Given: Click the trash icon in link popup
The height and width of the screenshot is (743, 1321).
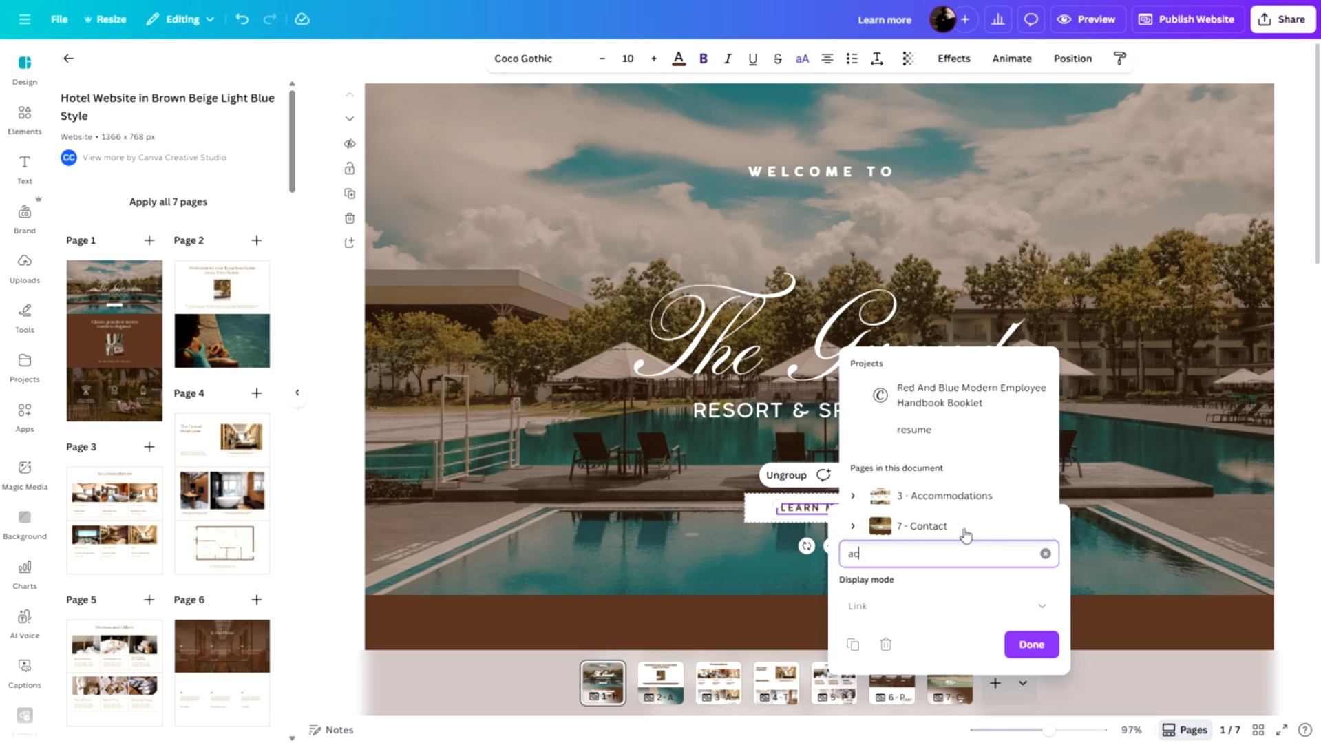Looking at the screenshot, I should (885, 645).
